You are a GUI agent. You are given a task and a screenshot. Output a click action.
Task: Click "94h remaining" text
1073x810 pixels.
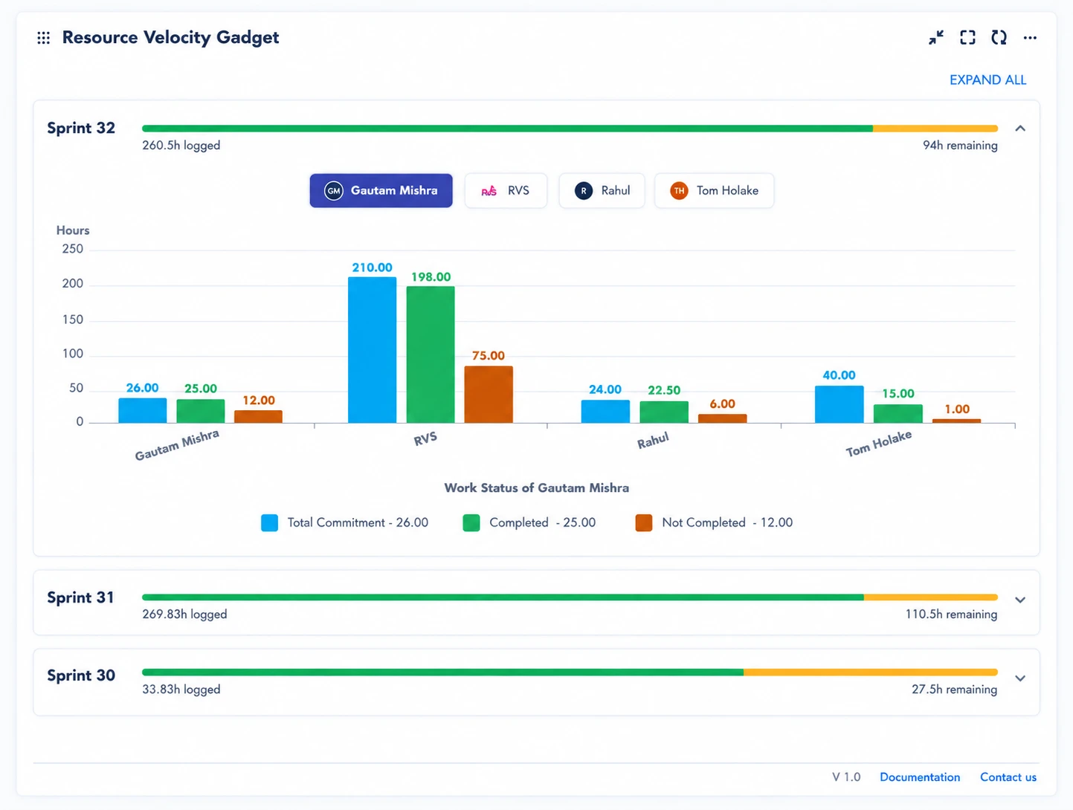point(960,146)
